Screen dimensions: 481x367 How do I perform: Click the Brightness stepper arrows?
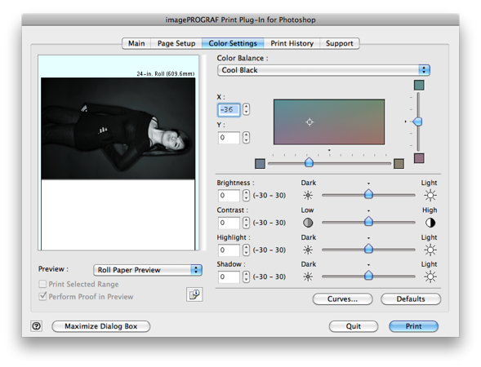pyautogui.click(x=246, y=195)
